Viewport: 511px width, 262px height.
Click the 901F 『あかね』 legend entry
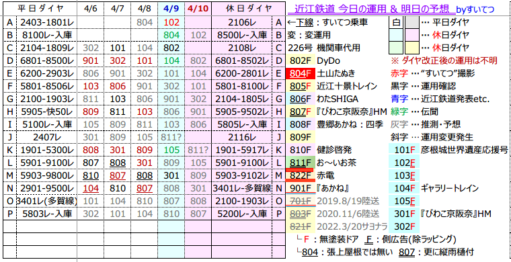(318, 188)
